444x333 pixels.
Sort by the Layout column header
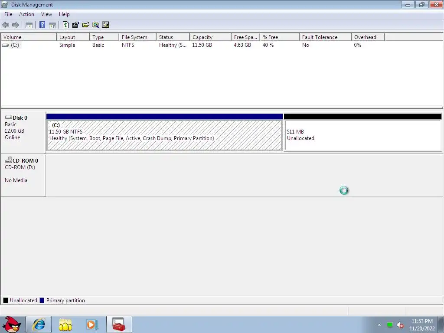click(73, 37)
